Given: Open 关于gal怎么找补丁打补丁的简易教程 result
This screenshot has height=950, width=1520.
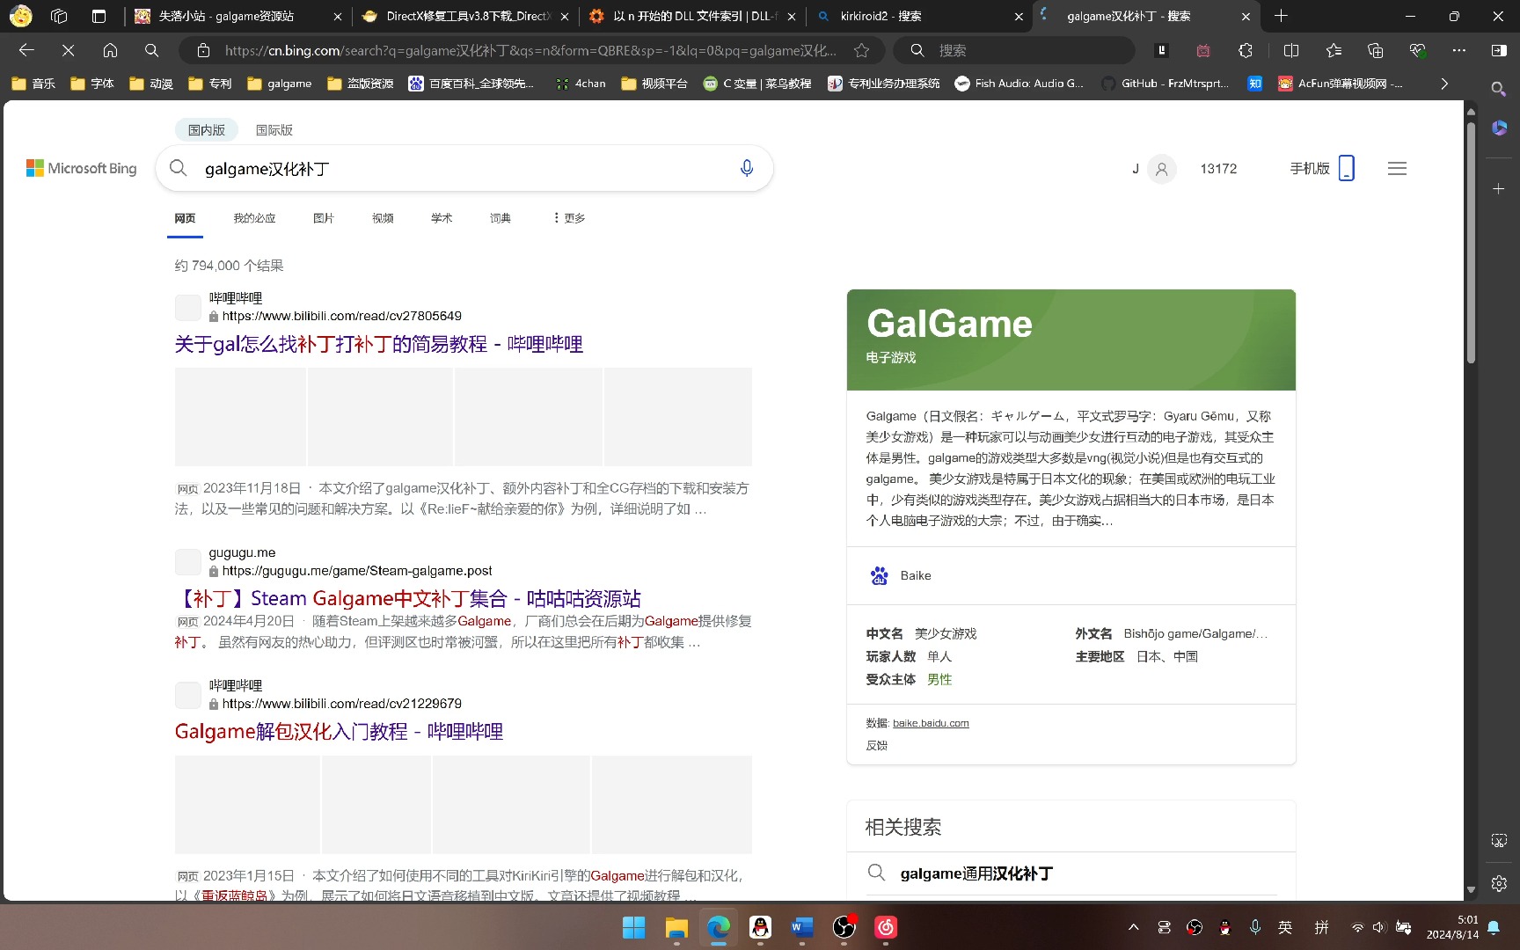Looking at the screenshot, I should (379, 344).
